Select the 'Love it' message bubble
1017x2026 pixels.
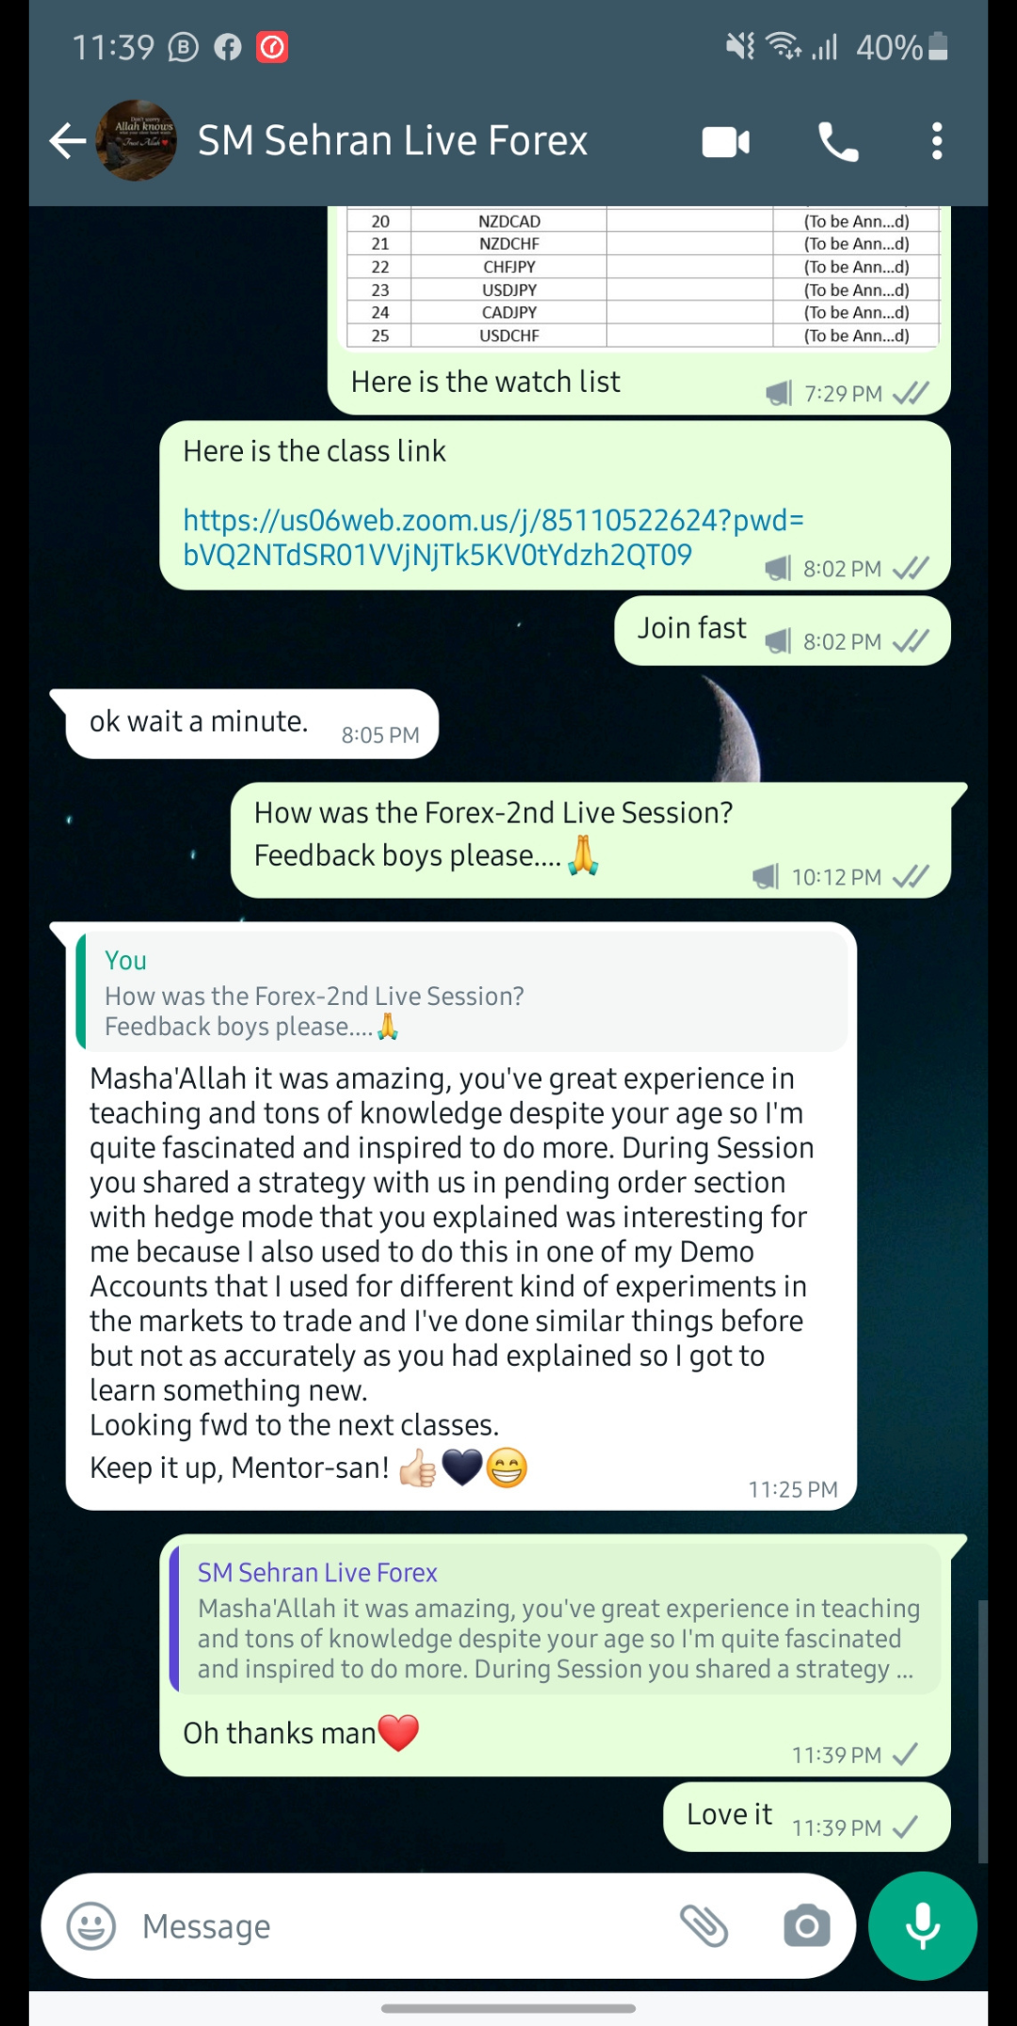806,1817
